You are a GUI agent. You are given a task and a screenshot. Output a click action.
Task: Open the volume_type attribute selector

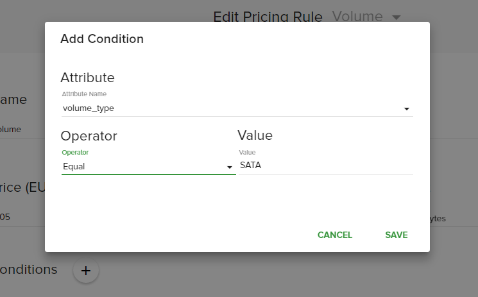pos(237,108)
